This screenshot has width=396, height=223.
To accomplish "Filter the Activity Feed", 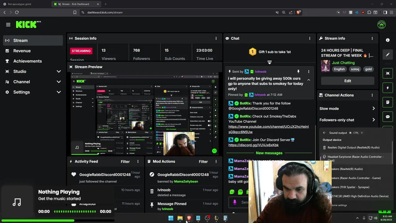I will pyautogui.click(x=125, y=161).
